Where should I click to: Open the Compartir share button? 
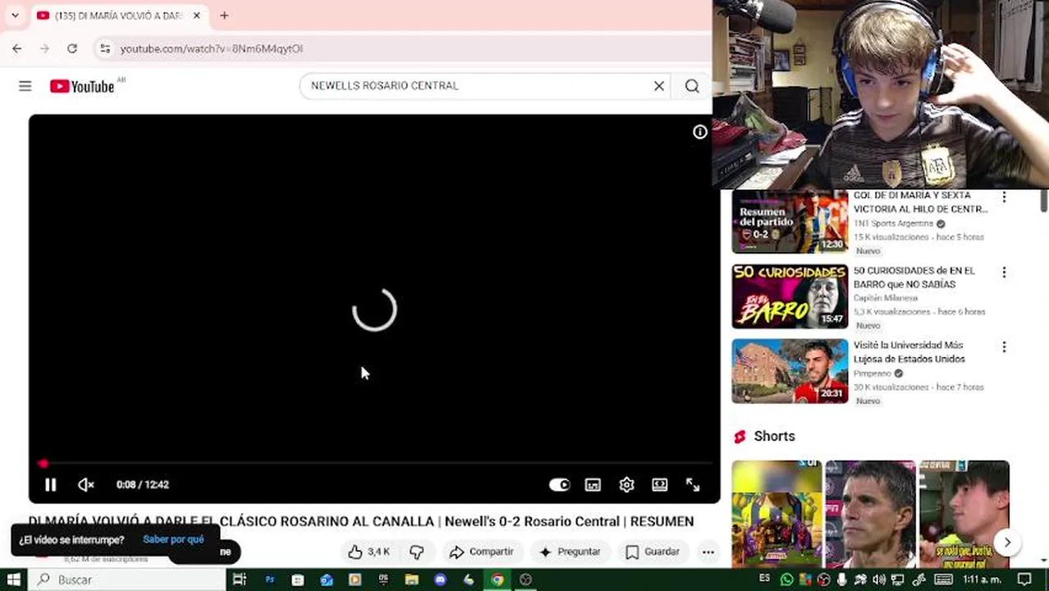[482, 552]
